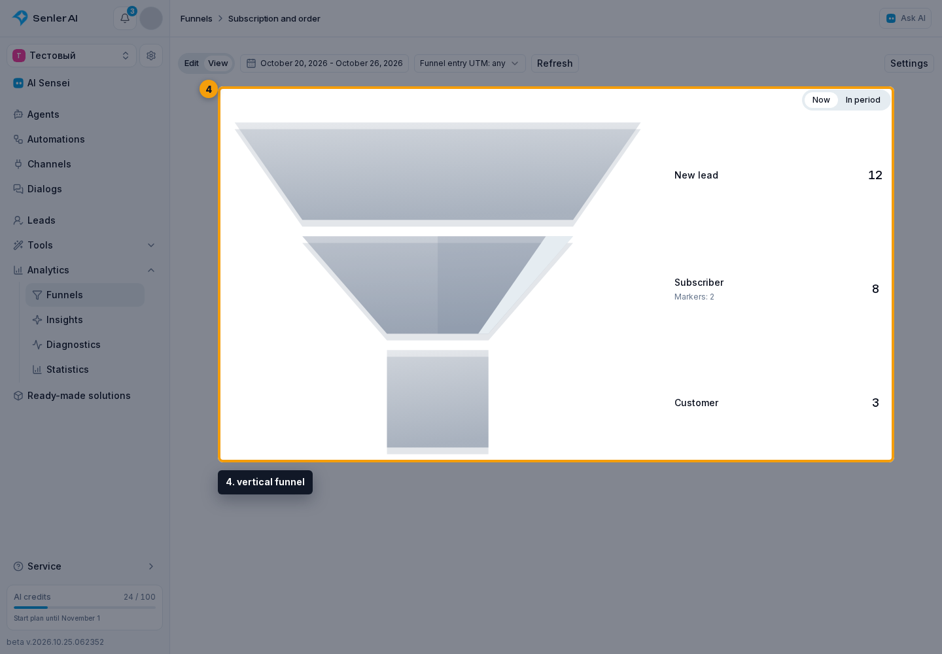Image resolution: width=942 pixels, height=654 pixels.
Task: Go to Funnels in the breadcrumb
Action: pyautogui.click(x=196, y=18)
